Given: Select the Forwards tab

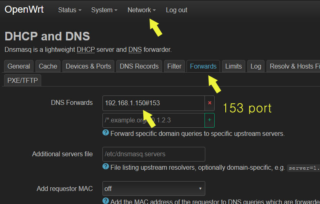Looking at the screenshot, I should pyautogui.click(x=203, y=66).
